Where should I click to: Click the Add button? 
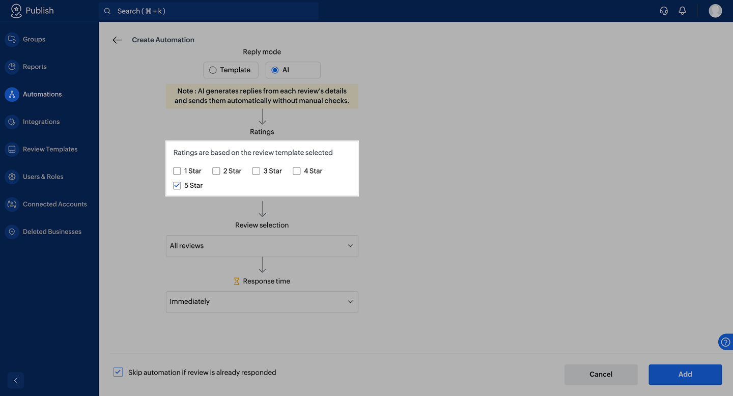tap(685, 375)
